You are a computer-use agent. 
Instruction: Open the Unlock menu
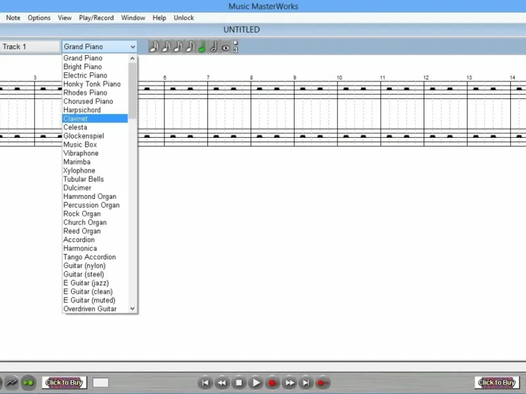click(x=183, y=18)
